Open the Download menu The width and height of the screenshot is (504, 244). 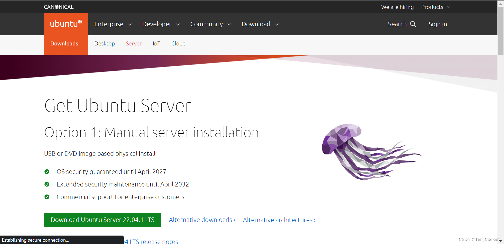tap(260, 24)
